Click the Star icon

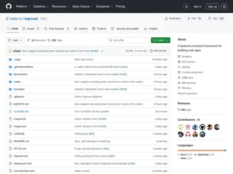(210, 18)
